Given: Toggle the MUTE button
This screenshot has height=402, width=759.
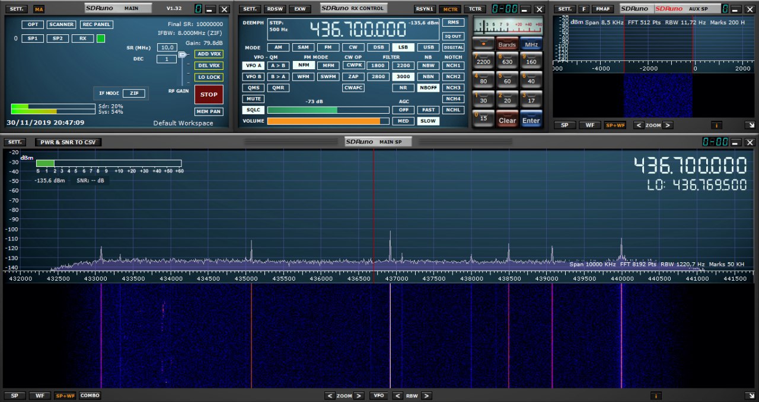Looking at the screenshot, I should (253, 99).
